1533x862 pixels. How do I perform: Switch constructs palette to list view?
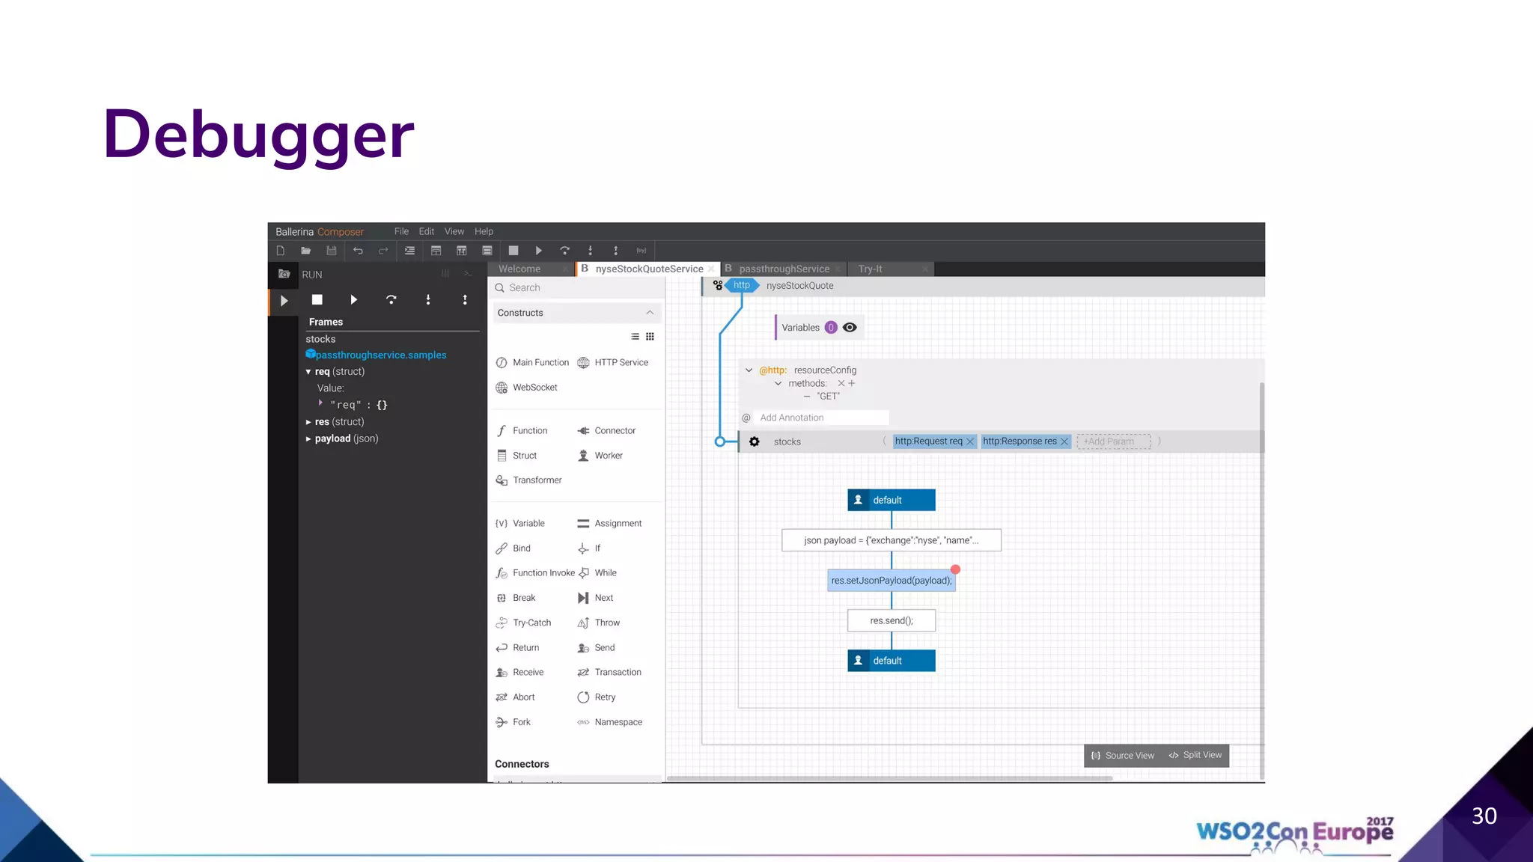[635, 337]
